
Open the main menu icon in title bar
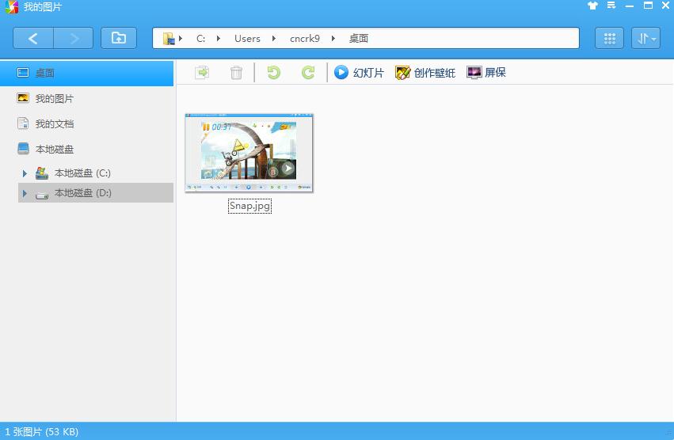(x=611, y=6)
